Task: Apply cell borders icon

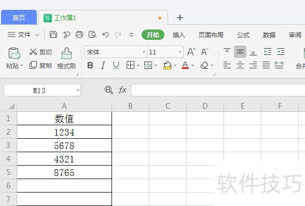Action: pyautogui.click(x=130, y=65)
